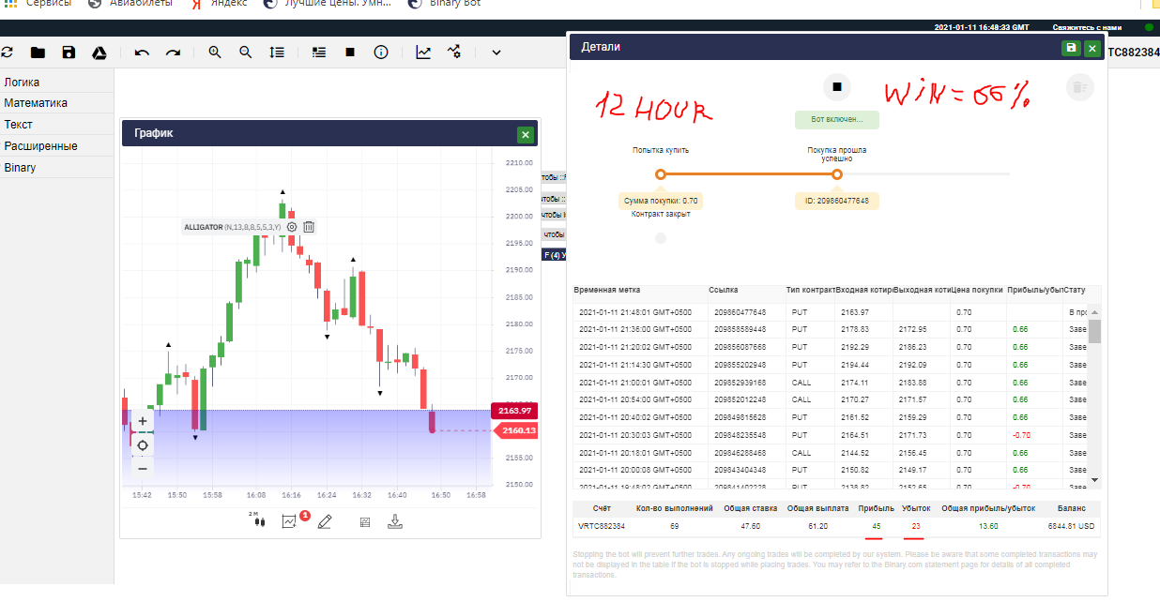Viewport: 1160px width, 602px height.
Task: Click the chart crosshair recenter button
Action: pos(143,444)
